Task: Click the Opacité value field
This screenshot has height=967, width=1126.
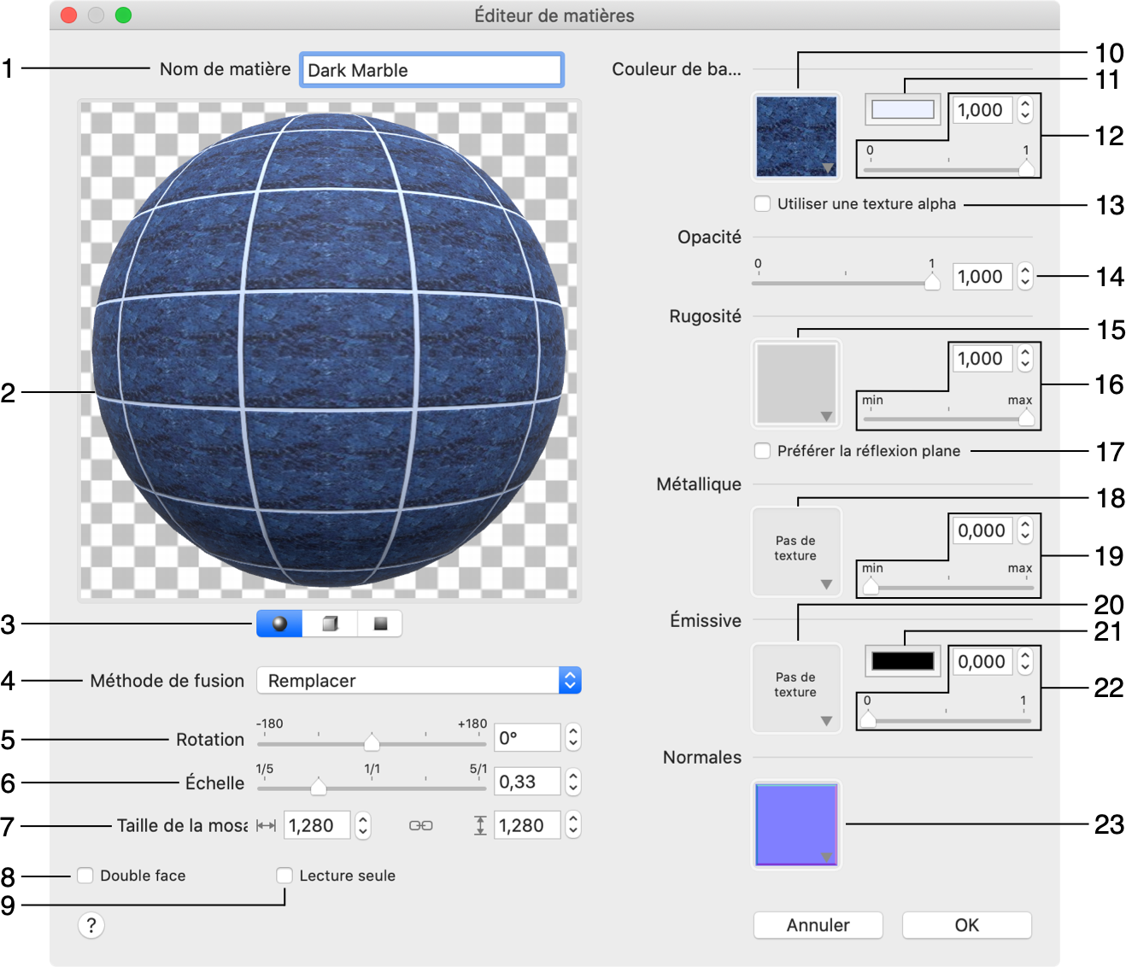Action: pos(983,276)
